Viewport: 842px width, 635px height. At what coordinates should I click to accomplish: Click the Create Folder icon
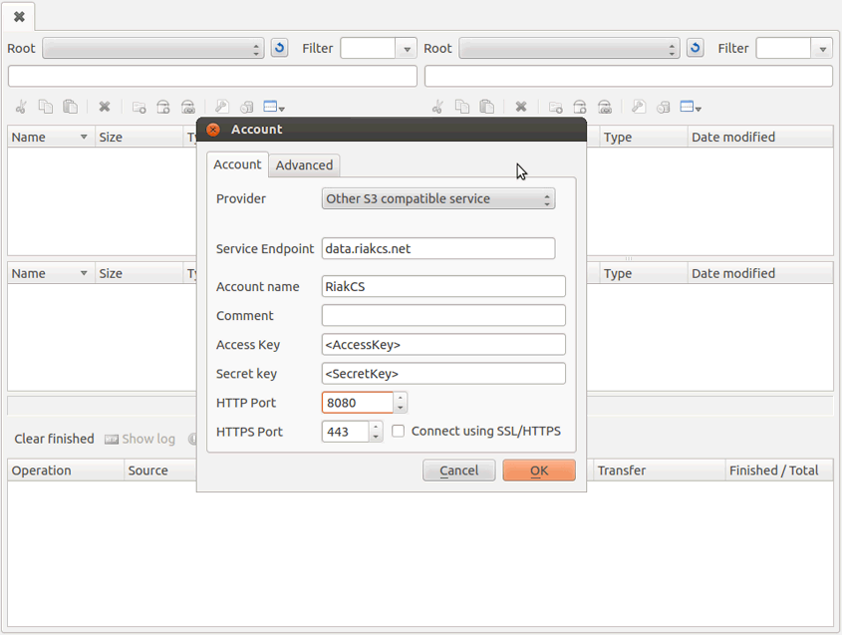coord(137,107)
